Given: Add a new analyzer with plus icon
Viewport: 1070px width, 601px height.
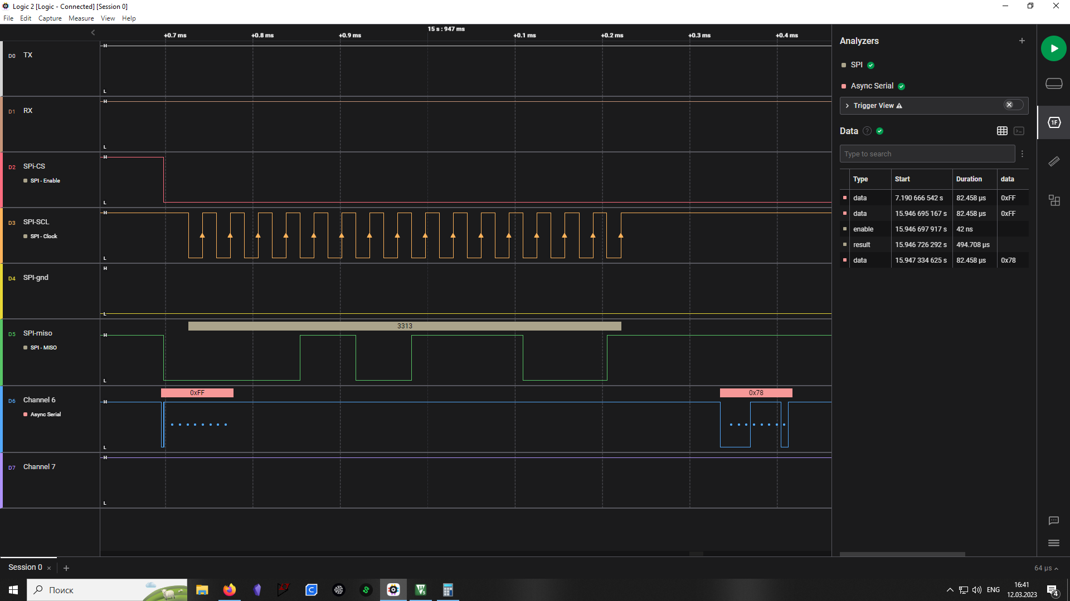Looking at the screenshot, I should coord(1022,41).
